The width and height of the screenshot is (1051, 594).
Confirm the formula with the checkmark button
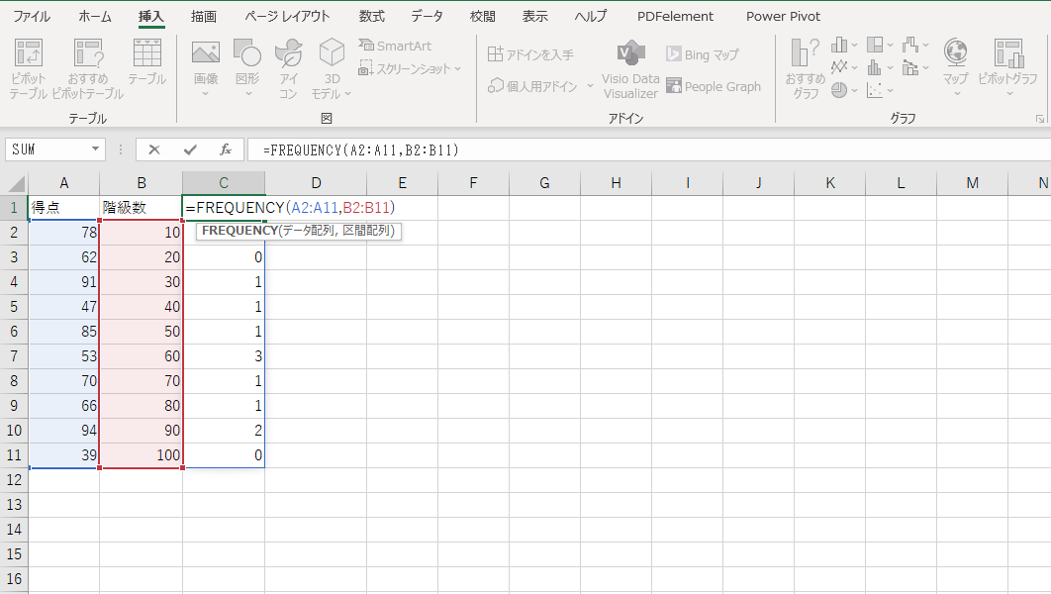coord(190,149)
